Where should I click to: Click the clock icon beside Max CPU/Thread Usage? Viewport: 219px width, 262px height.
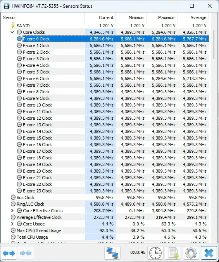pos(13,231)
